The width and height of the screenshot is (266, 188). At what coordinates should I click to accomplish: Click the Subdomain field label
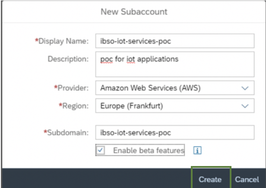(x=66, y=133)
